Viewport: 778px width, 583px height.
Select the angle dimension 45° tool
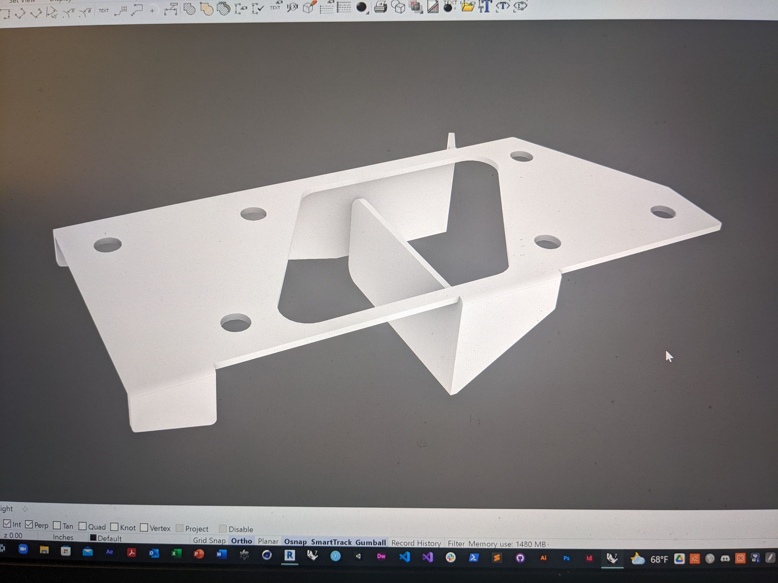pyautogui.click(x=52, y=13)
